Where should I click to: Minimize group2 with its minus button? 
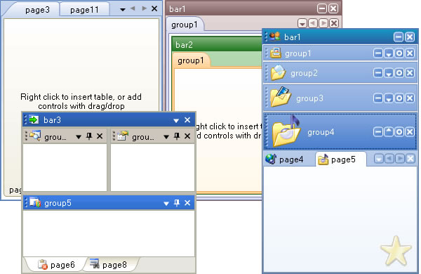coord(377,73)
